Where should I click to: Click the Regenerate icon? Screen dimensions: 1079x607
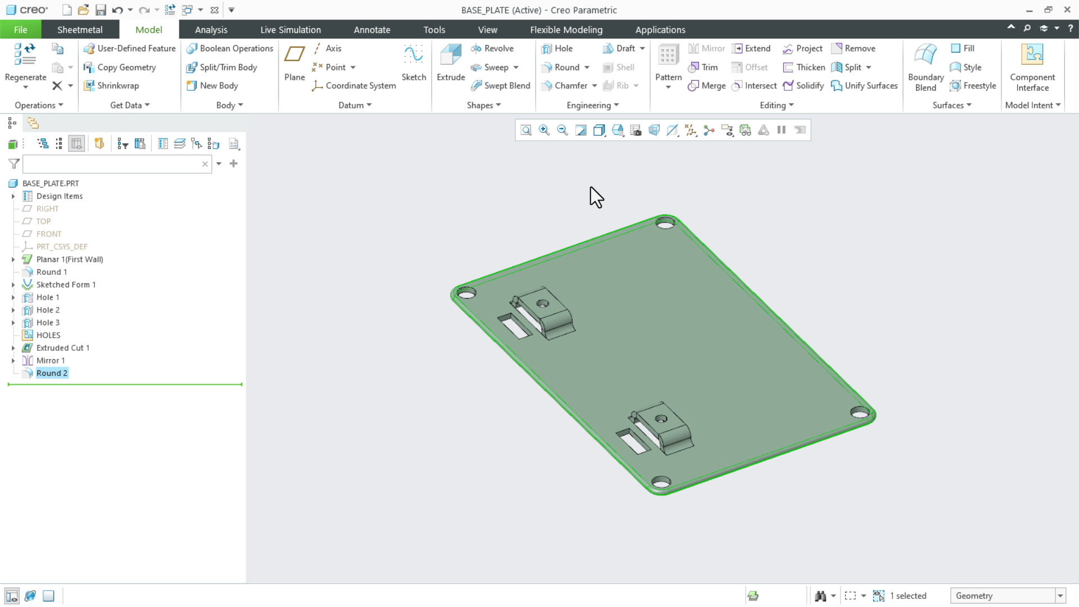tap(25, 55)
